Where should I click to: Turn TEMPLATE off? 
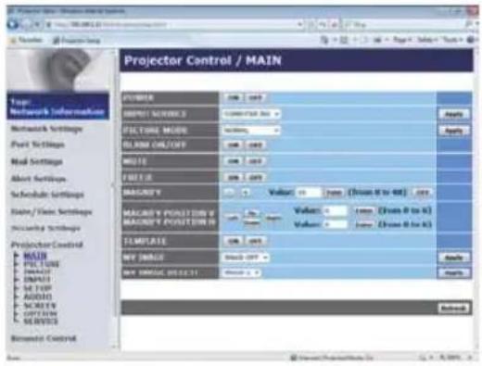(255, 241)
